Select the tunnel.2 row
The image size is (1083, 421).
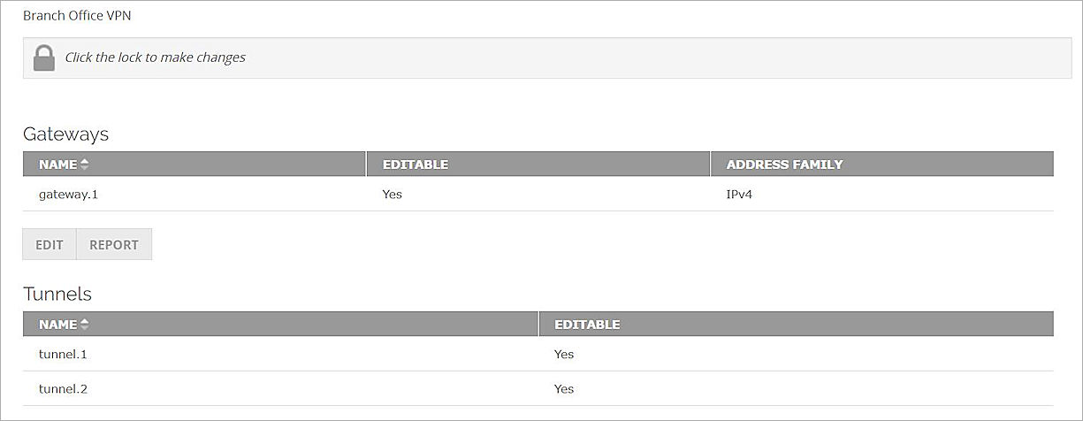point(63,388)
